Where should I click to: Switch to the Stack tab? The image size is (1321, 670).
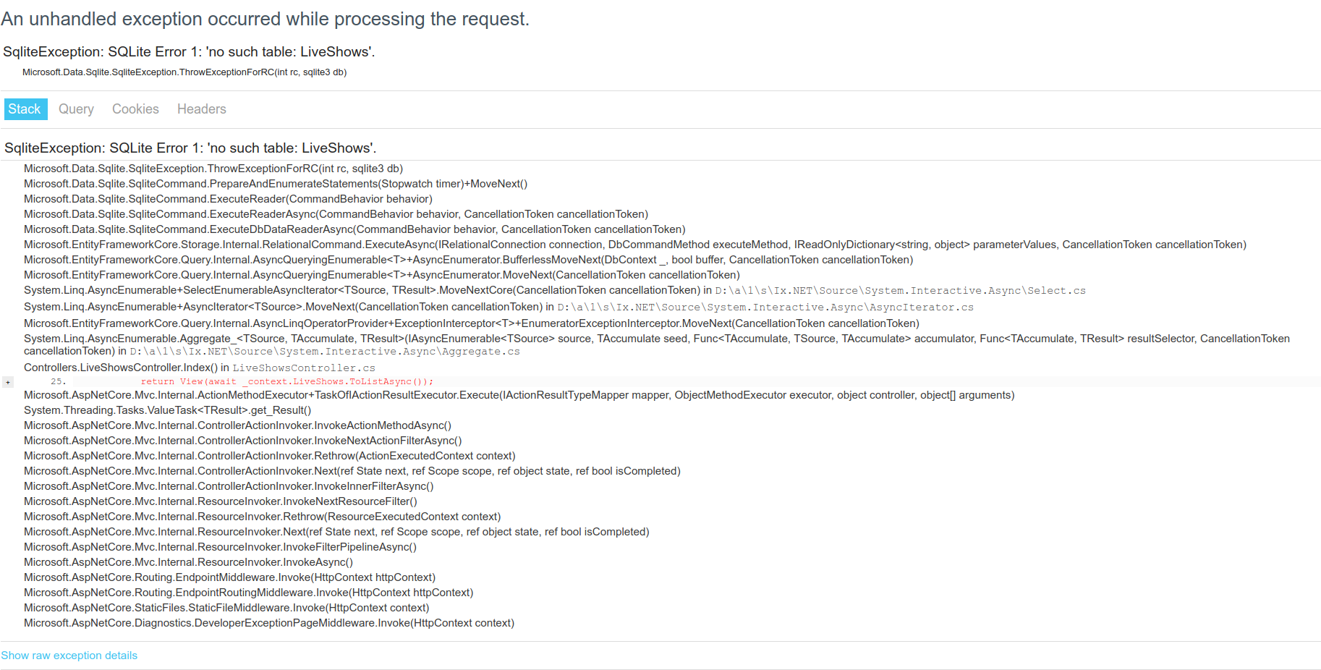[25, 109]
